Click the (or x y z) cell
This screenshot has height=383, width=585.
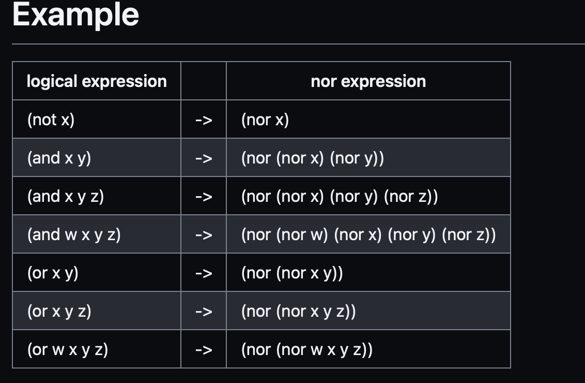click(97, 311)
